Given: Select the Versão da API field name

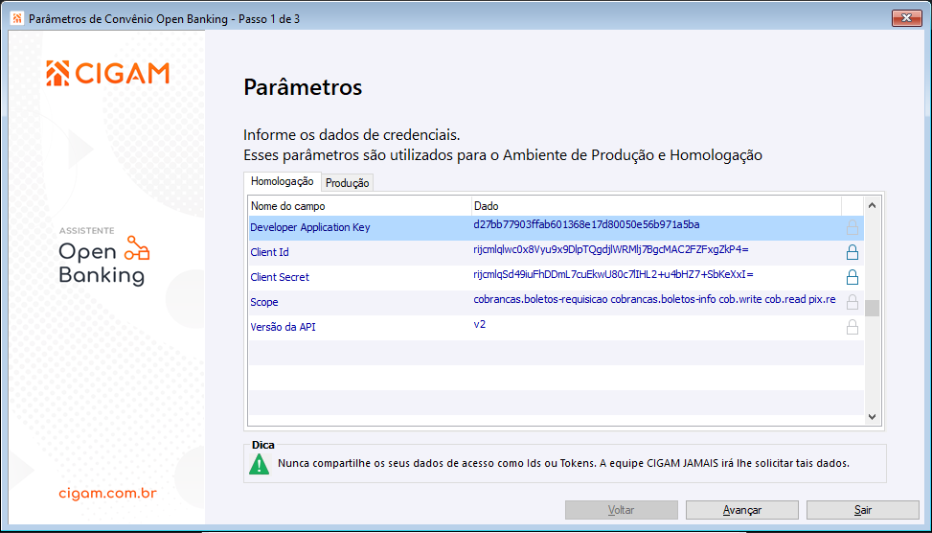Looking at the screenshot, I should click(x=283, y=327).
